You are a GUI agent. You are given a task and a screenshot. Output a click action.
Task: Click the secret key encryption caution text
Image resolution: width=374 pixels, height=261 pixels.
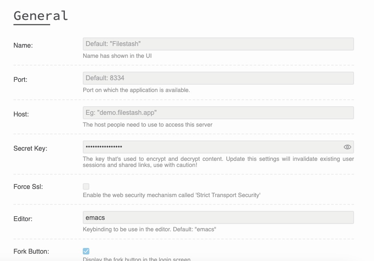click(218, 162)
